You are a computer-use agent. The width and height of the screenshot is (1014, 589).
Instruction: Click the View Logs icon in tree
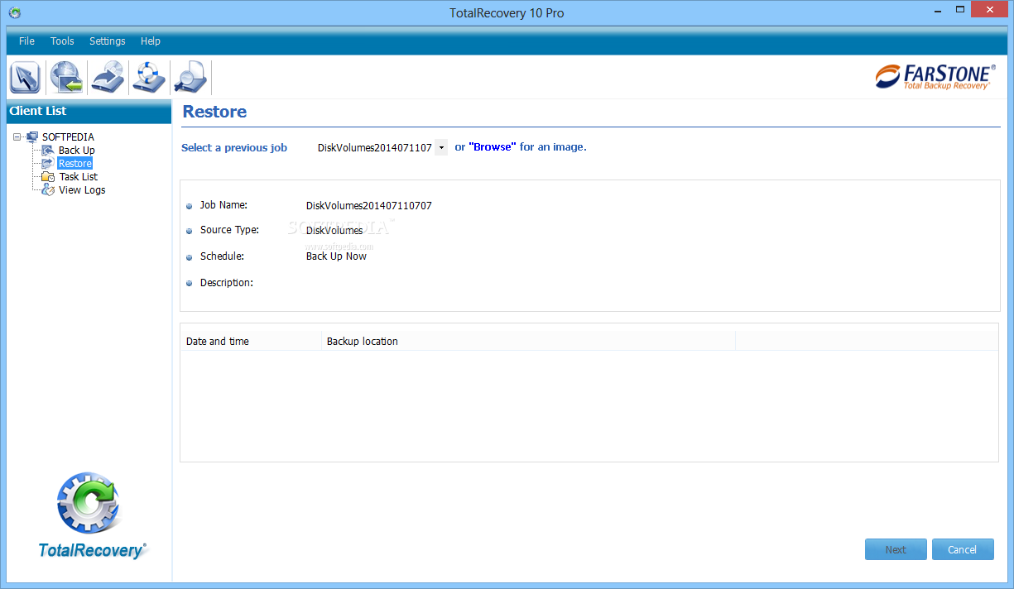[x=48, y=189]
